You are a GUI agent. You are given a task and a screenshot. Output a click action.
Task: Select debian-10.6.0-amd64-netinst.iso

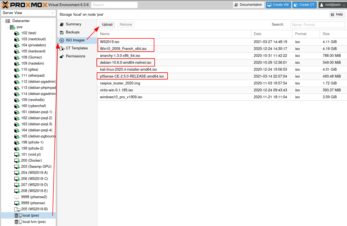(x=222, y=63)
